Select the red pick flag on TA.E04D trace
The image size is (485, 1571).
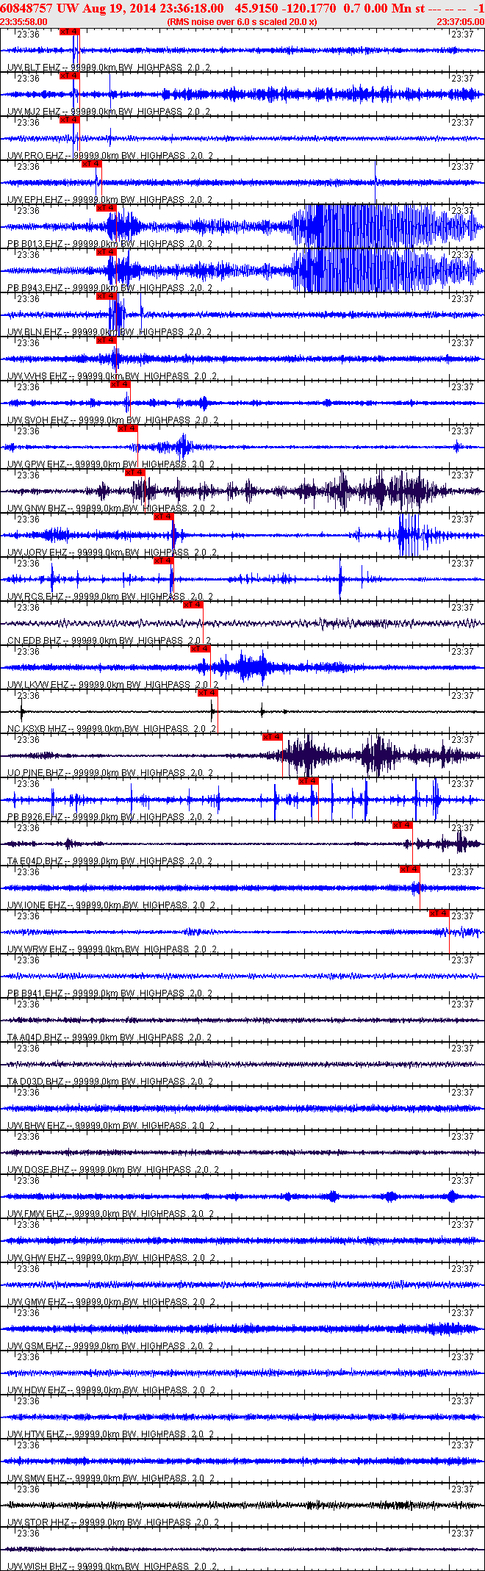tap(402, 825)
